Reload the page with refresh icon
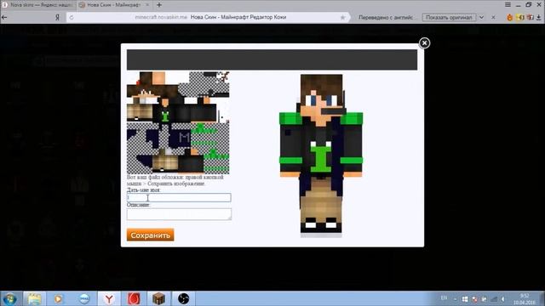The height and width of the screenshot is (306, 545). pos(72,17)
